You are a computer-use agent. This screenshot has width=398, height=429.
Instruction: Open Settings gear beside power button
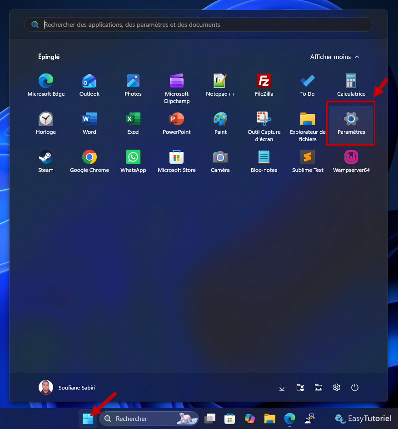(337, 387)
